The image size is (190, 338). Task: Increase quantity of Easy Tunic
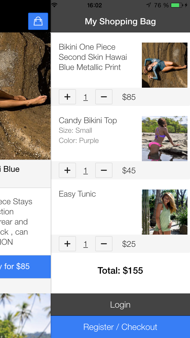pyautogui.click(x=67, y=244)
